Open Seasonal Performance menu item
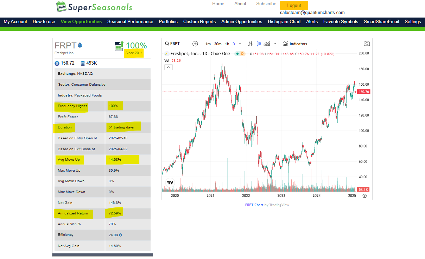425x259 pixels. click(x=130, y=21)
